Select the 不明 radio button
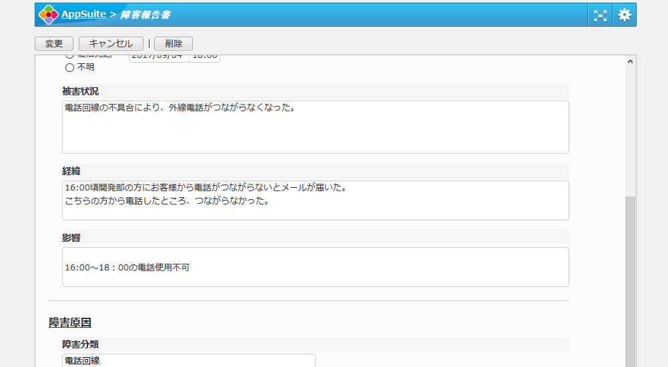This screenshot has width=668, height=367. pyautogui.click(x=69, y=67)
